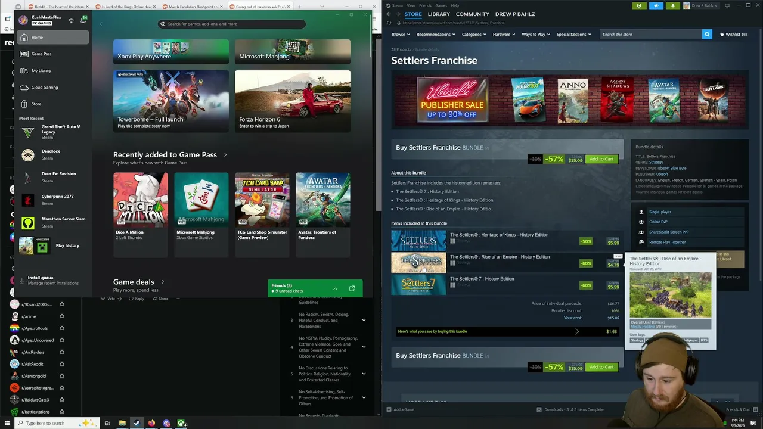Switch to the Steam LIBRARY tab
The width and height of the screenshot is (763, 429).
[439, 14]
